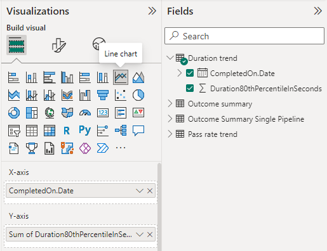Select the Q&A speech bubble visual

(138, 131)
